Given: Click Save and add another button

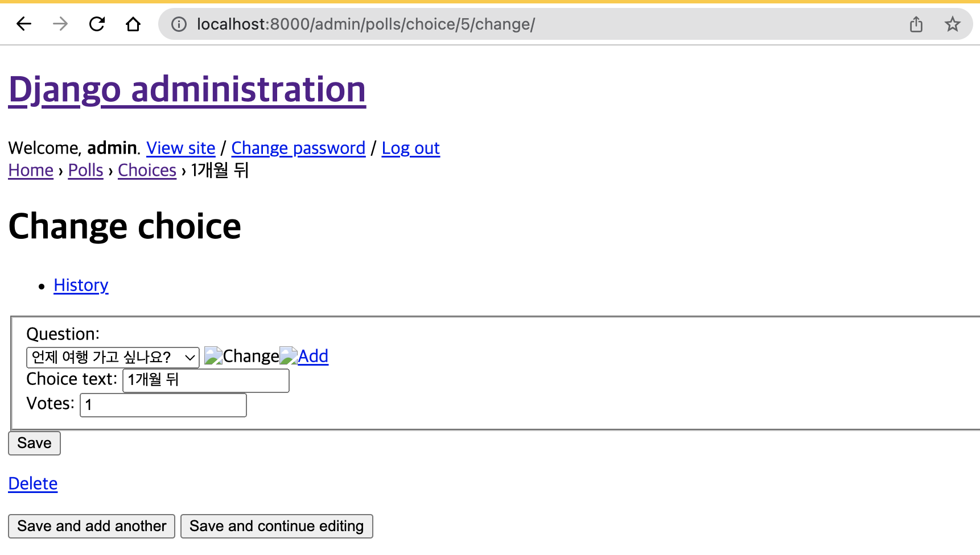Looking at the screenshot, I should click(92, 526).
